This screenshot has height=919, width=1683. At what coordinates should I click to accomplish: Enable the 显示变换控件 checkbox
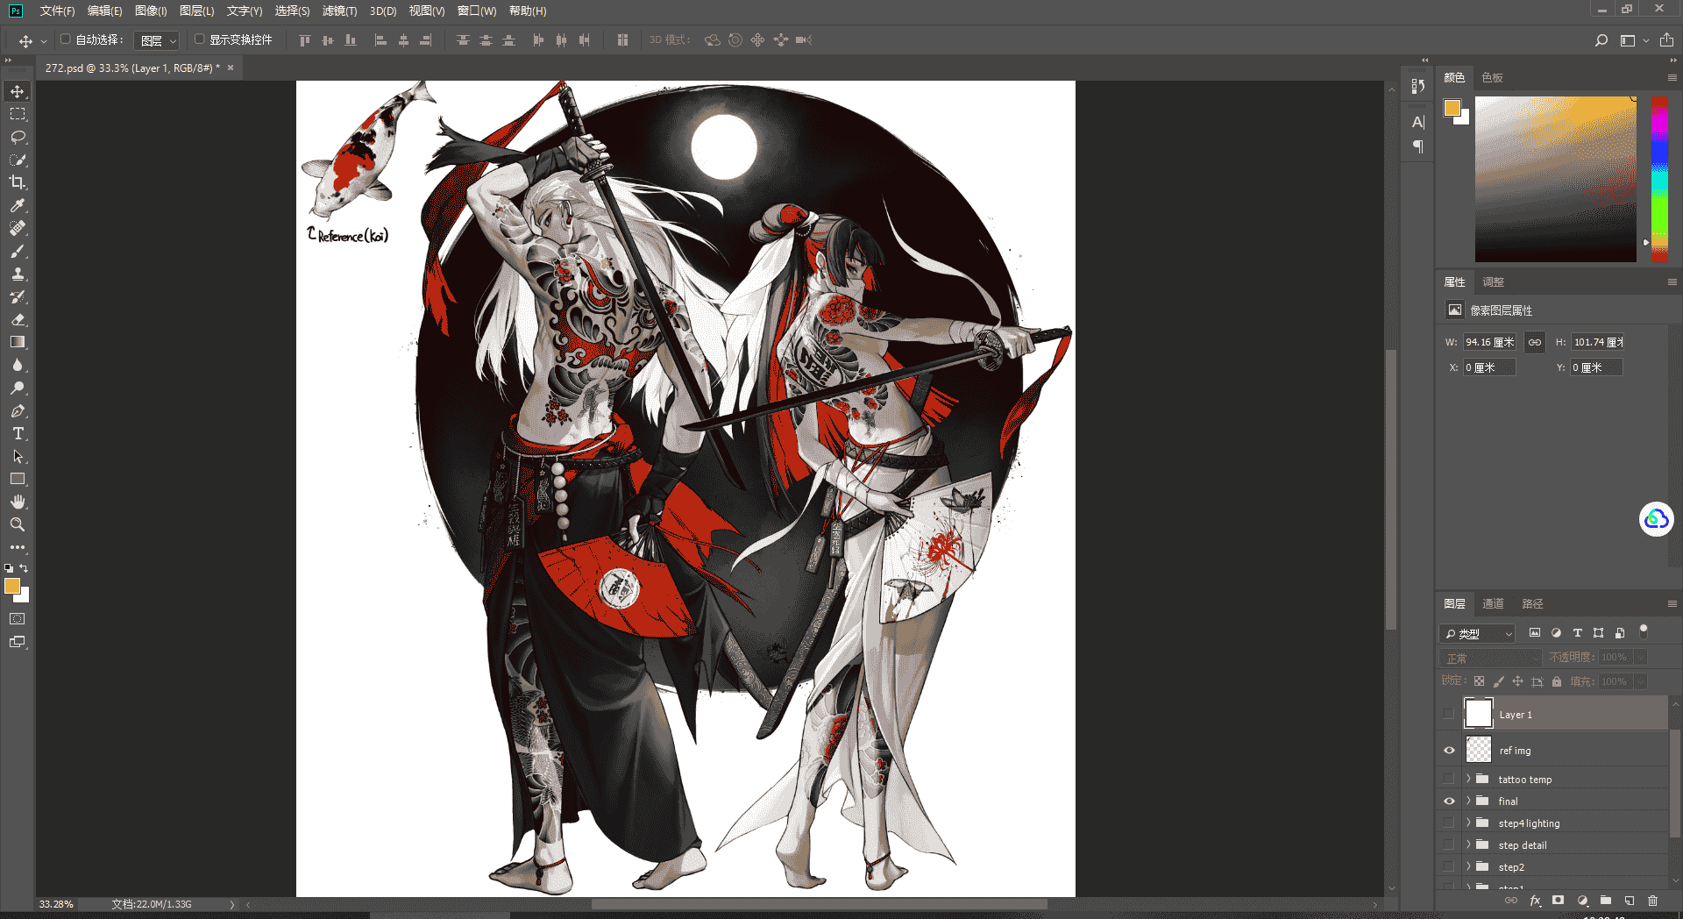click(200, 39)
